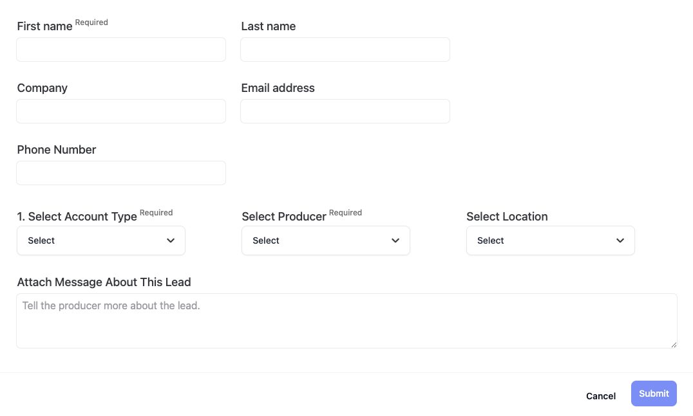Click the "Last name" label text

pos(269,26)
